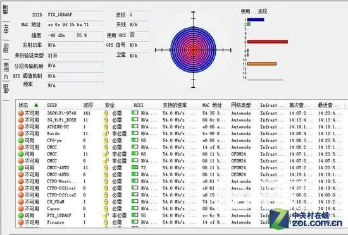This screenshot has height=235, width=348.
Task: Click the orange status icon for Canon
Action: 21,208
